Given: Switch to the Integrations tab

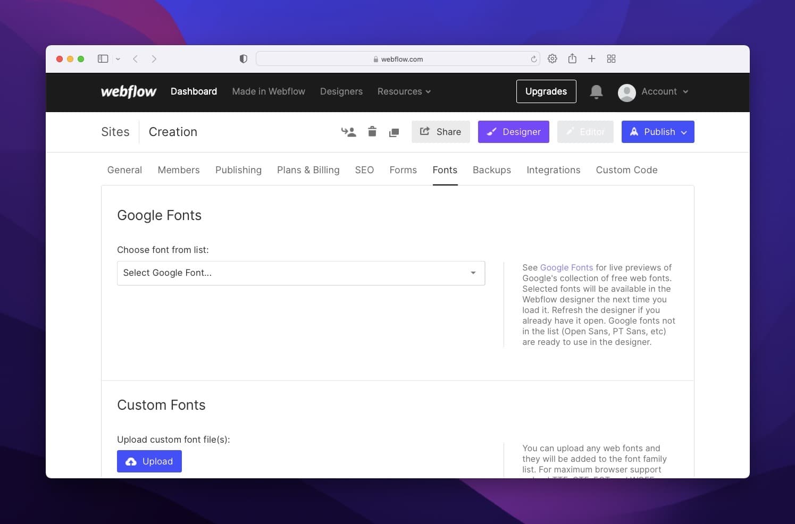Looking at the screenshot, I should point(554,170).
